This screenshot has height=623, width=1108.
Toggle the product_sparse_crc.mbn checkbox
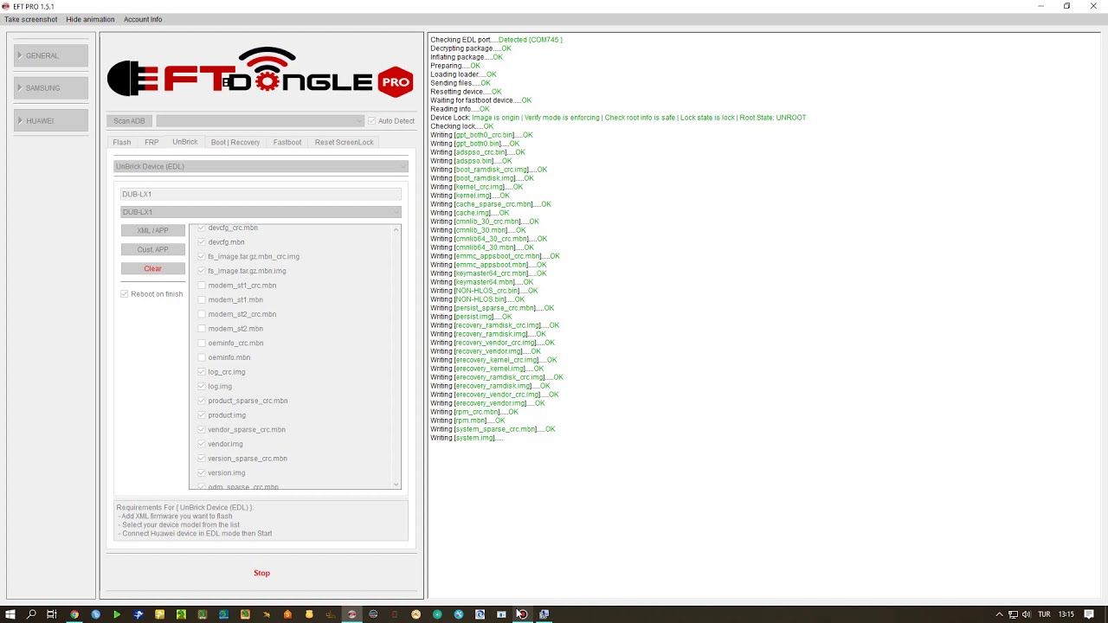tap(202, 401)
